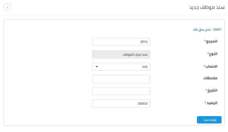Click the empty التاريخ date field

(x=121, y=91)
